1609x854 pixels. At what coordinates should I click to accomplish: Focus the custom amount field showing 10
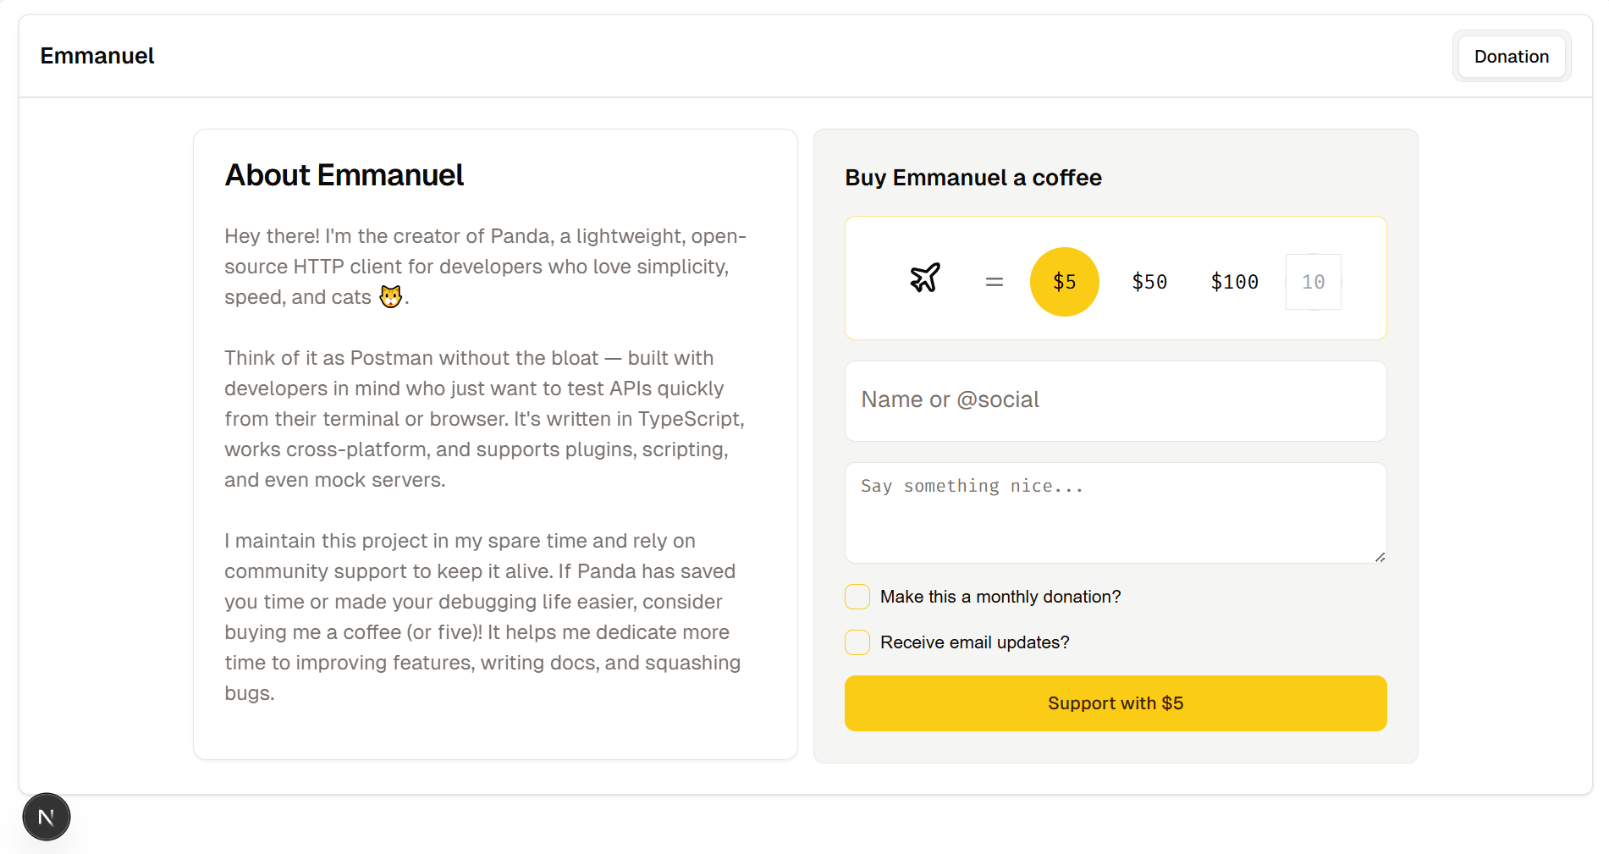point(1314,282)
